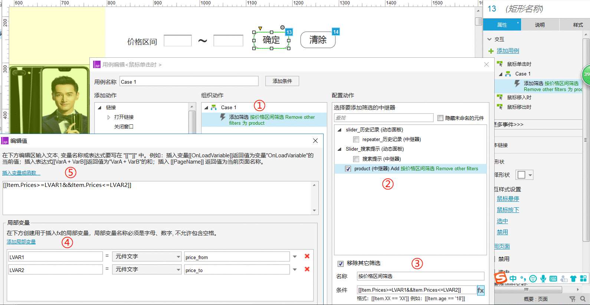The height and width of the screenshot is (305, 590).
Task: Click the repeater 查找 search field
Action: (x=384, y=118)
